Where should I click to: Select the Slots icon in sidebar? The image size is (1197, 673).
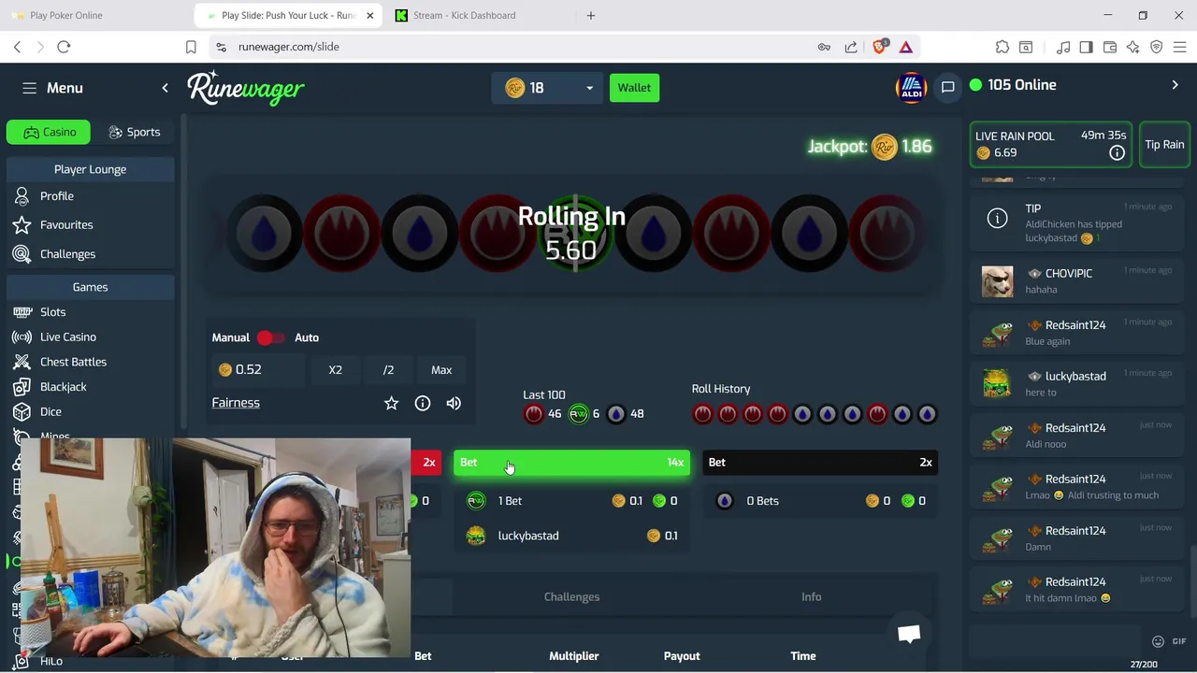(x=22, y=312)
